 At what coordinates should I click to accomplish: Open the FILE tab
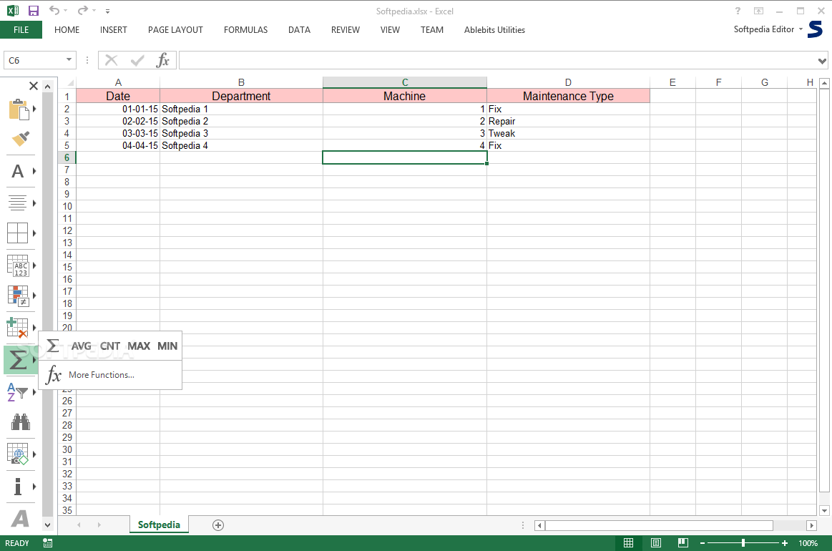coord(21,30)
